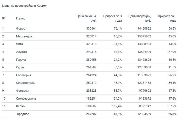Click the 'Цена за кв. м, руб.' header

point(87,18)
